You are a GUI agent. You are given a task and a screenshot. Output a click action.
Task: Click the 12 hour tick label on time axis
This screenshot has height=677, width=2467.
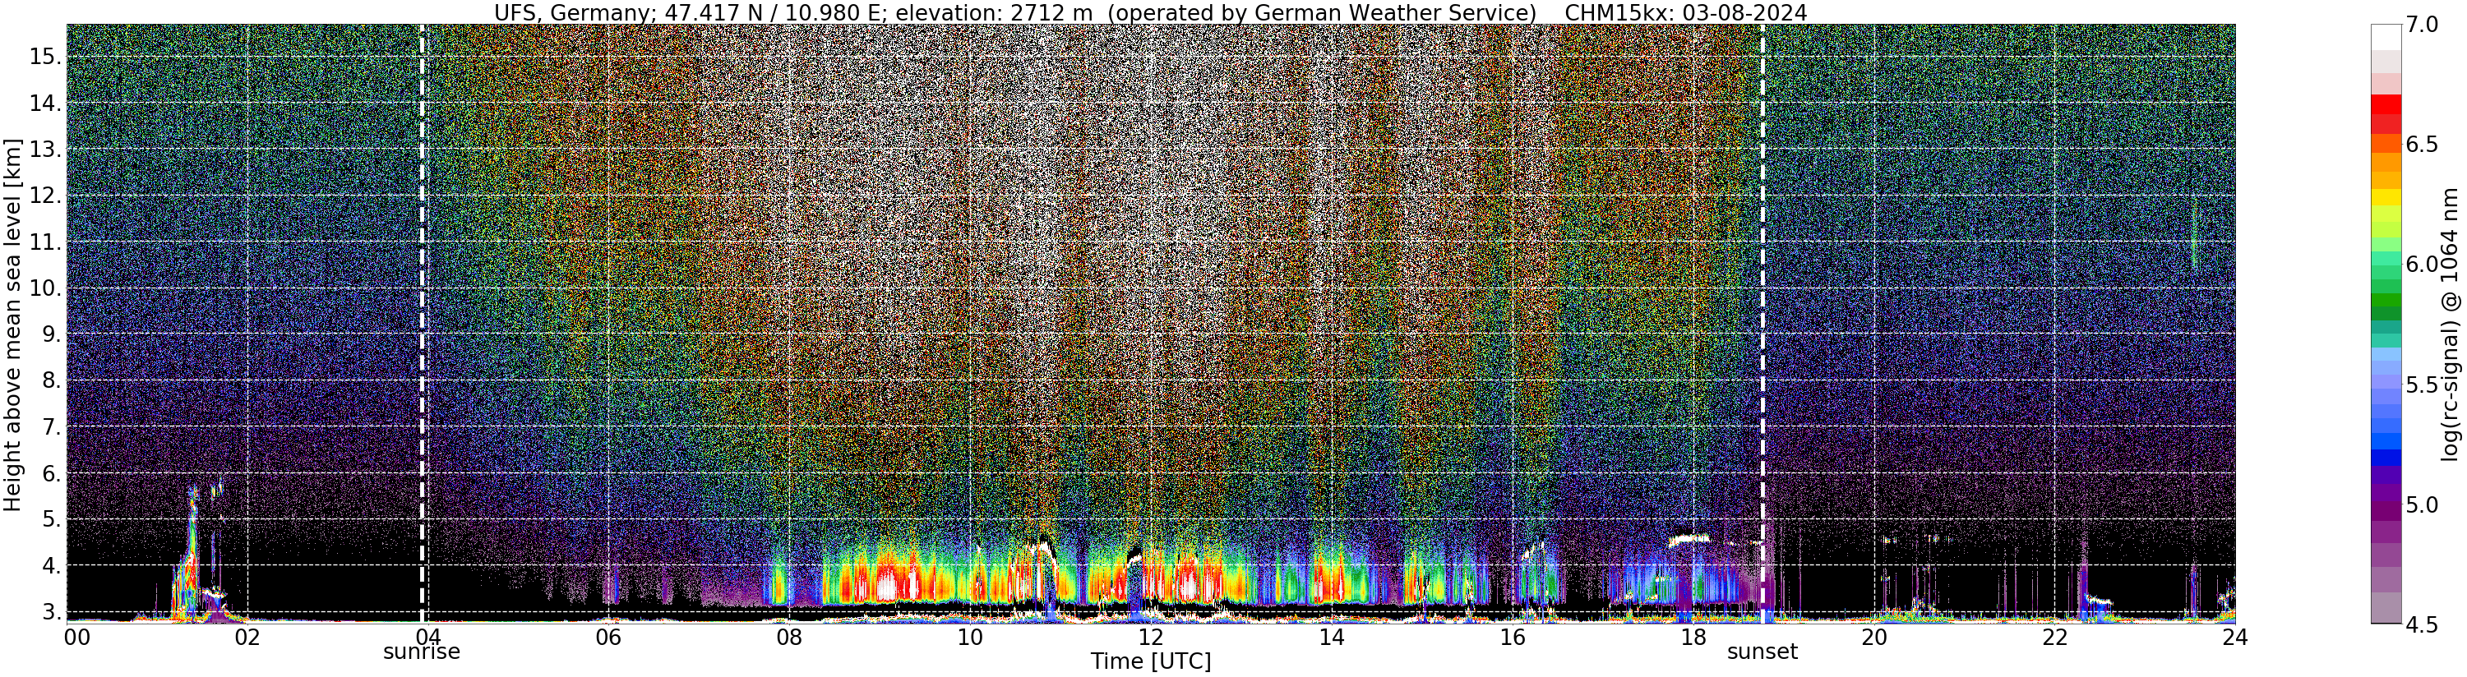pyautogui.click(x=1150, y=638)
